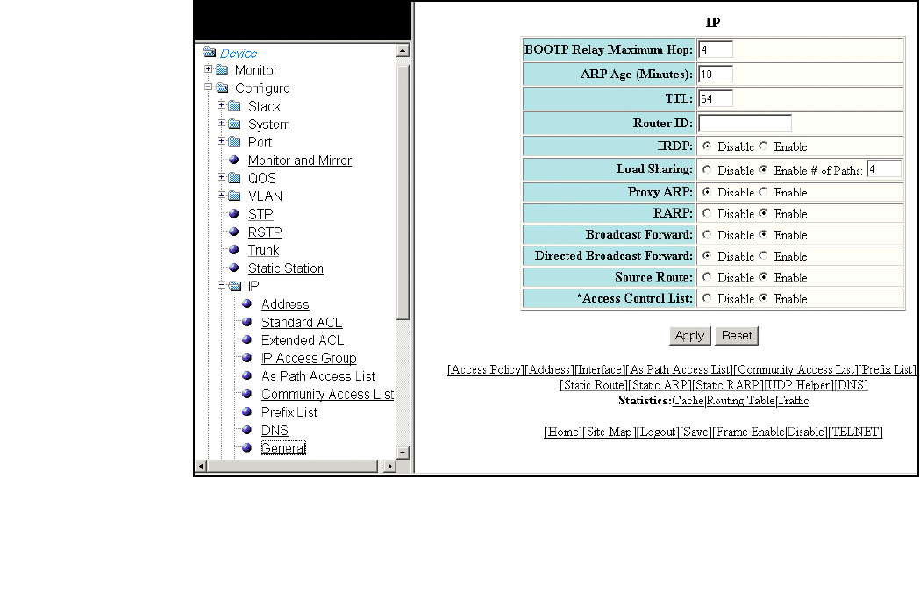This screenshot has width=920, height=614.
Task: Open the Standard ACL tree link
Action: (302, 322)
